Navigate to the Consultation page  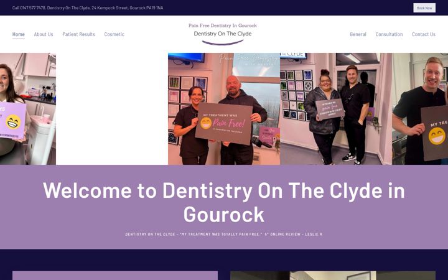389,34
